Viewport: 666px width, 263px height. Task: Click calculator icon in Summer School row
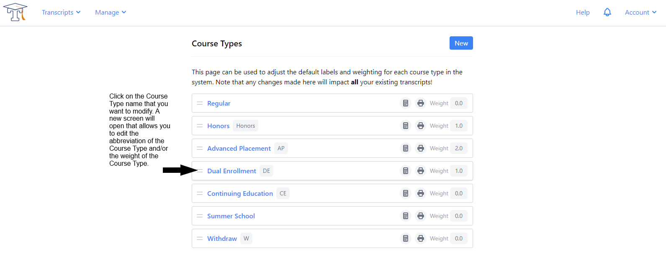pyautogui.click(x=405, y=216)
